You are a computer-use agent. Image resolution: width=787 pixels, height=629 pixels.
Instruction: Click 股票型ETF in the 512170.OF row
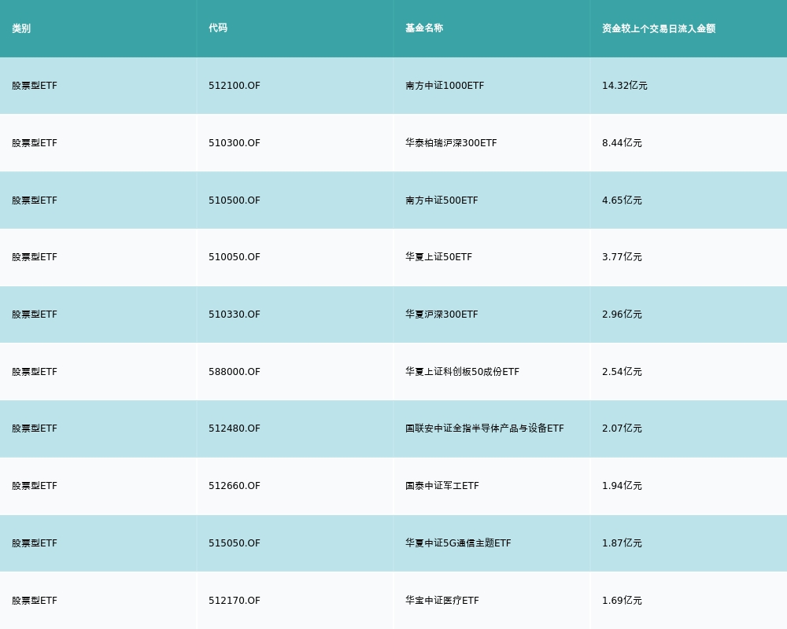35,601
